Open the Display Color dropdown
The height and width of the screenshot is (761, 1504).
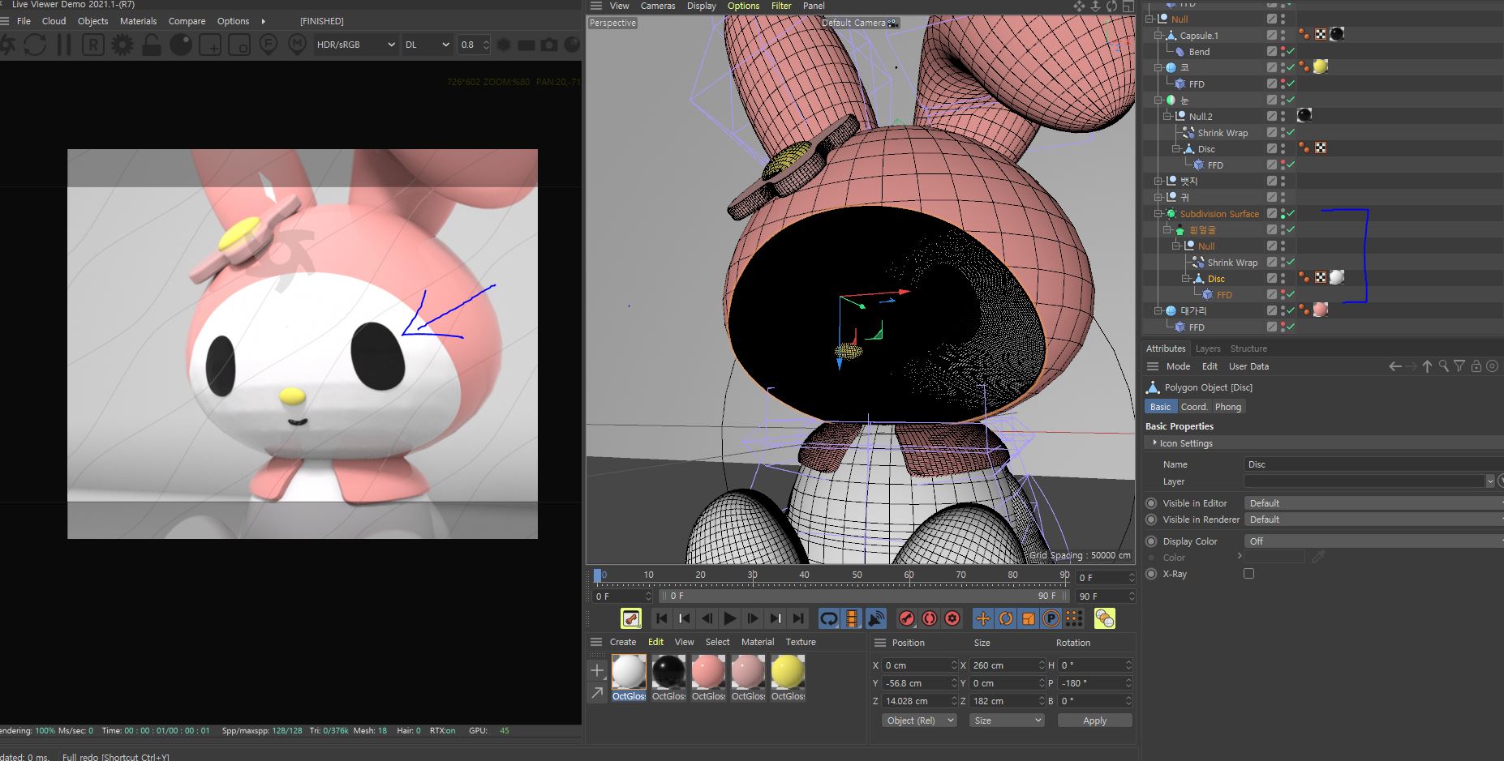[x=1373, y=541]
